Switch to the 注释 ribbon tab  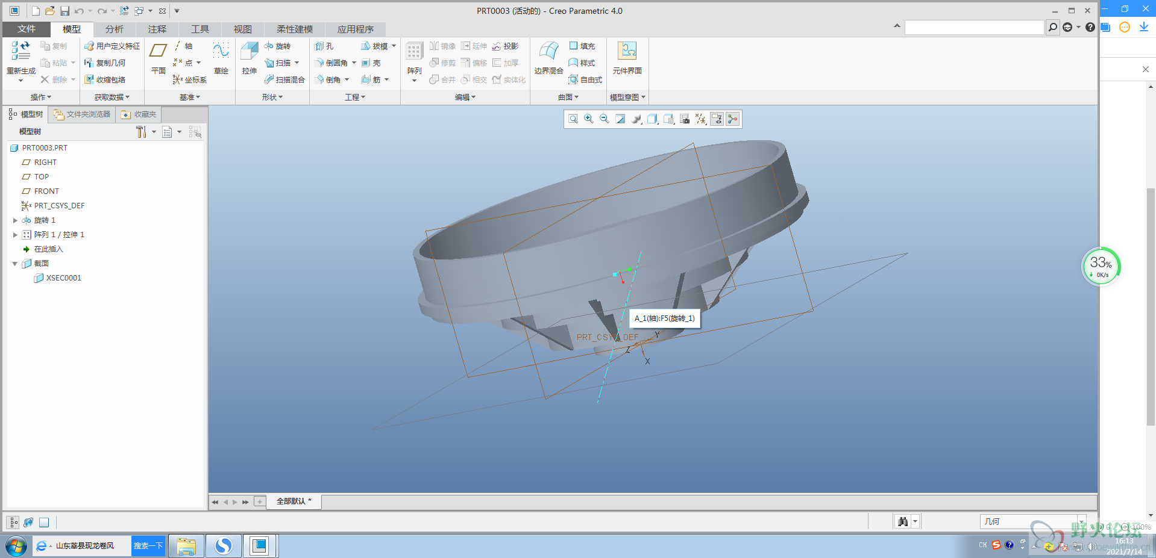click(x=157, y=29)
